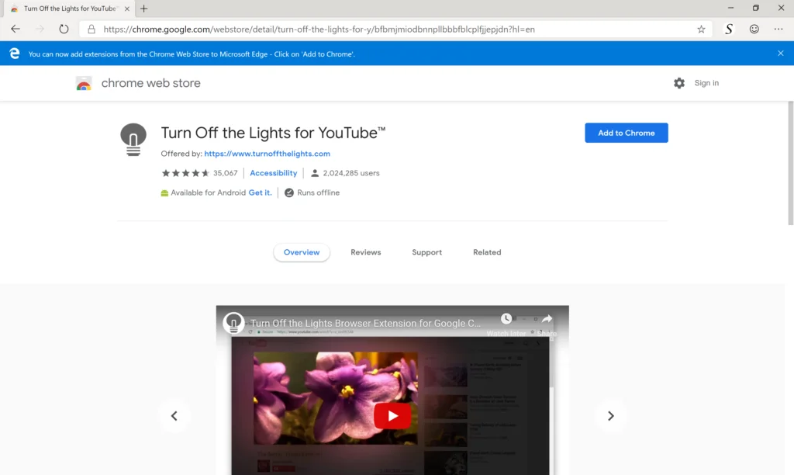
Task: Click the five-star rating icons
Action: tap(185, 173)
